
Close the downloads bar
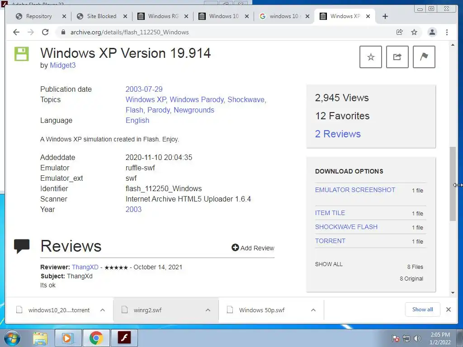[448, 309]
